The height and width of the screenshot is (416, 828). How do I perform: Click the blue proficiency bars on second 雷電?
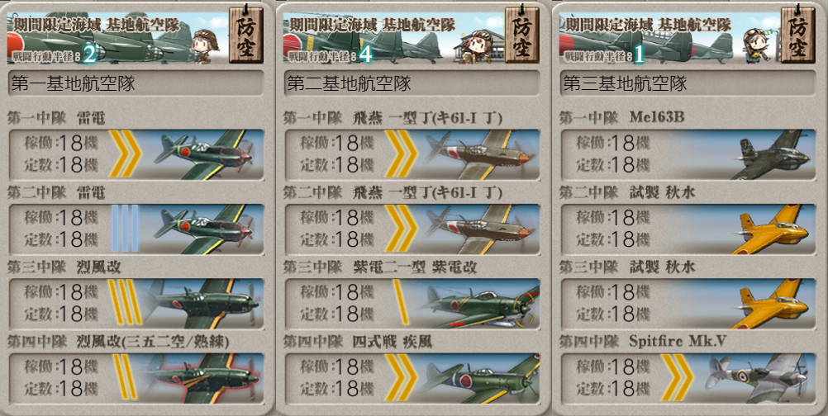125,229
